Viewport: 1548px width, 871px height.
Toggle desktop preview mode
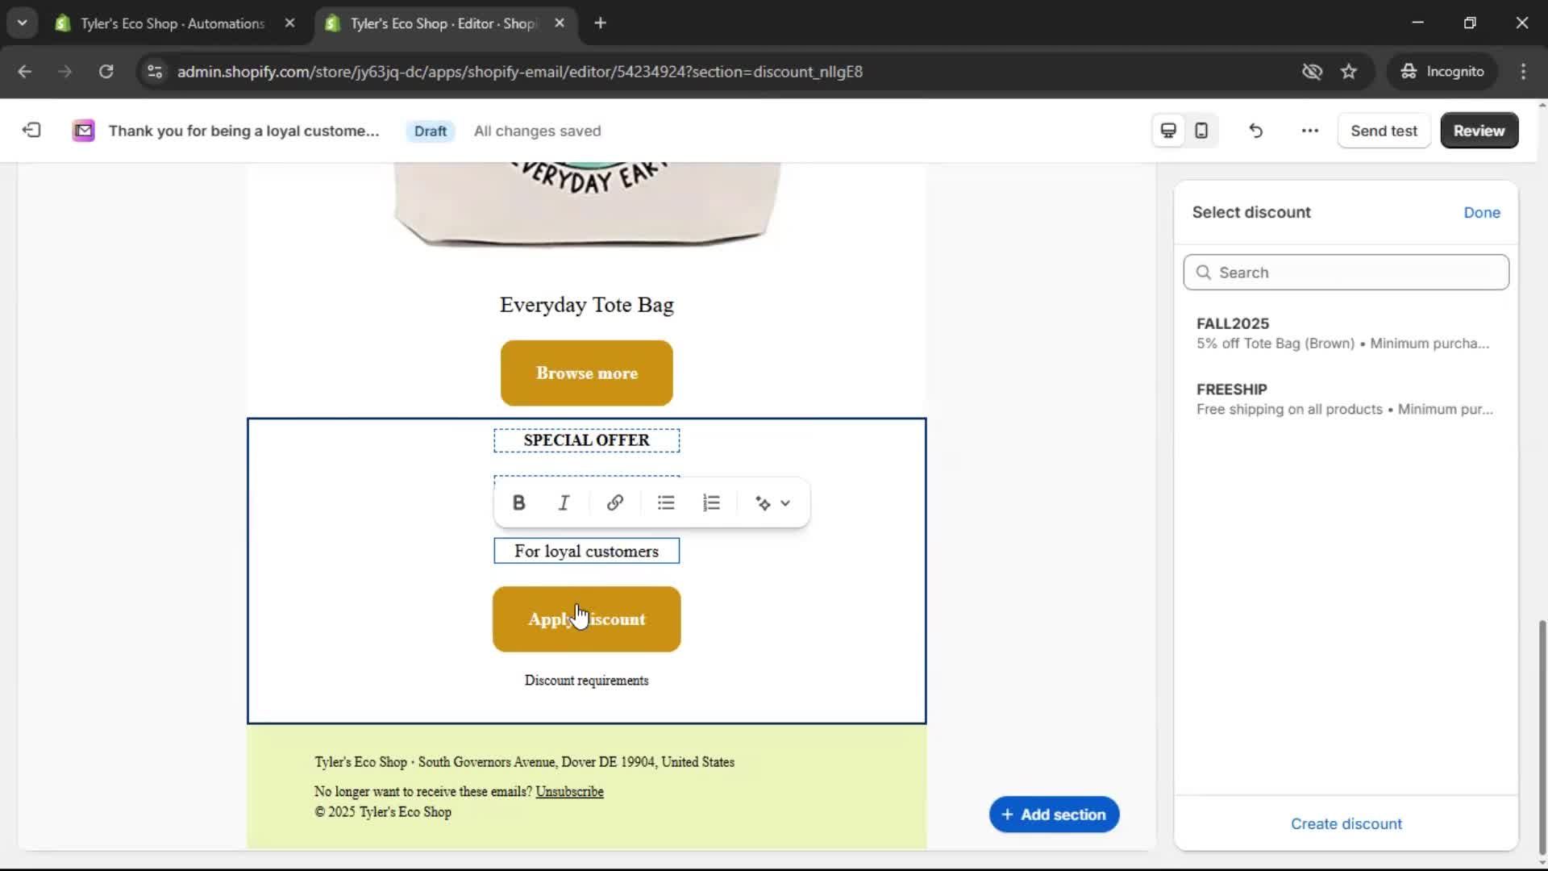(x=1167, y=130)
